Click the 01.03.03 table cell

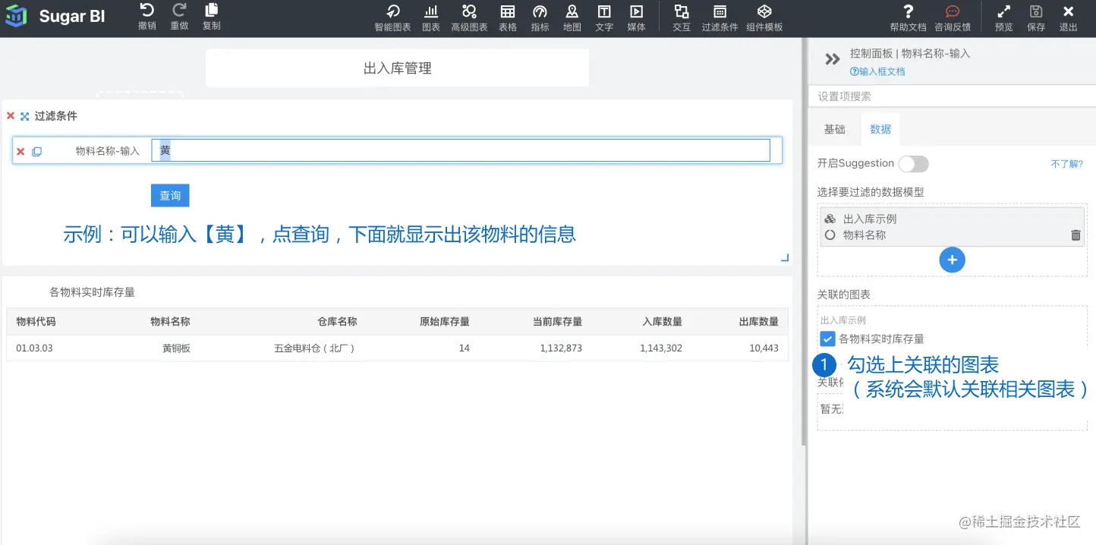tap(34, 348)
